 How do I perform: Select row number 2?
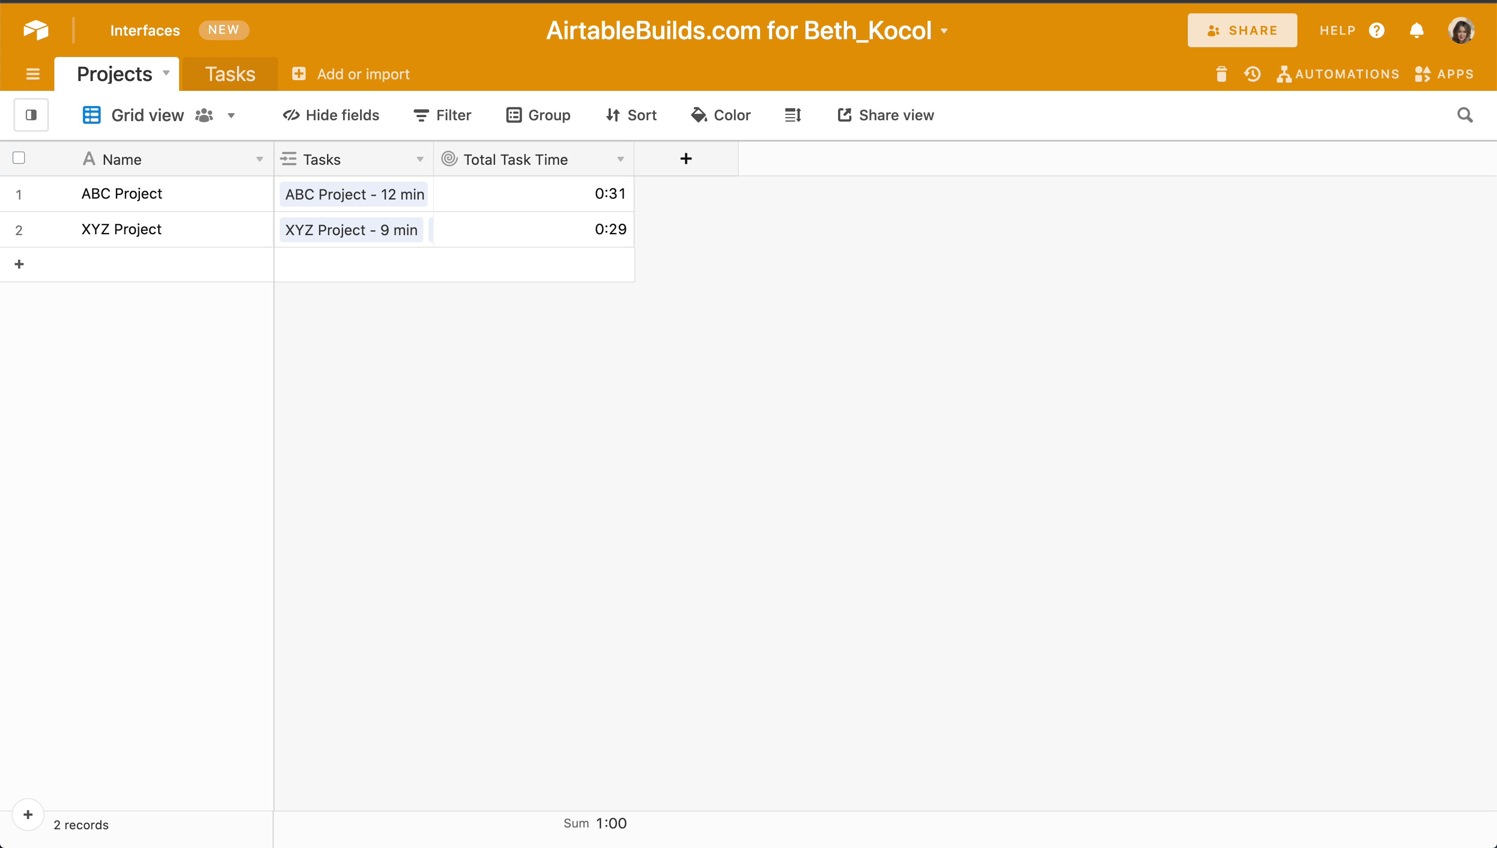[x=19, y=230]
